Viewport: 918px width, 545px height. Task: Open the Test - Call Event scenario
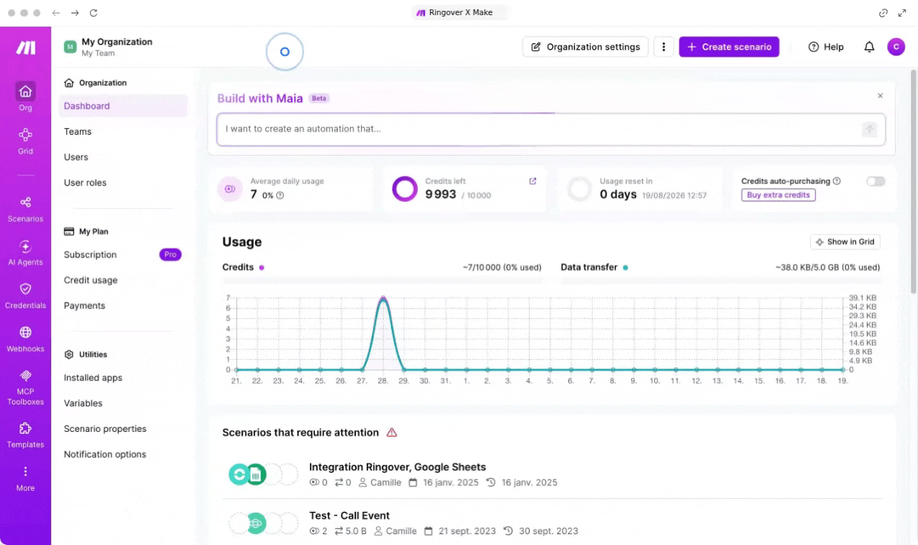(x=349, y=515)
